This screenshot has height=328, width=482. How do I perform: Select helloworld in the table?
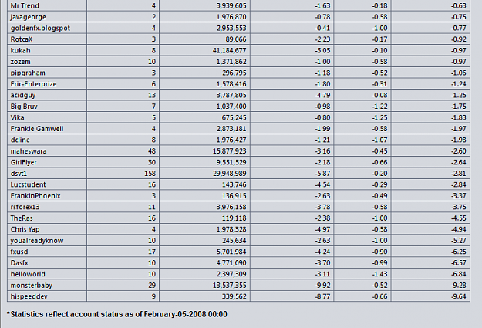(x=28, y=274)
